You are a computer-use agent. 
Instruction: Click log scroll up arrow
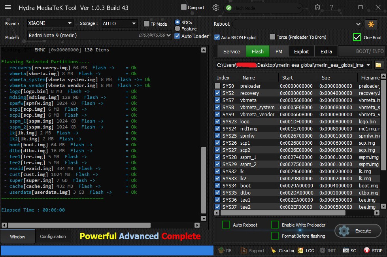[204, 50]
